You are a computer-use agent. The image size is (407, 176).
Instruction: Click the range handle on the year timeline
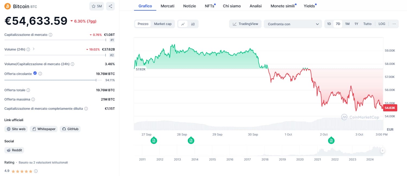pos(382,150)
